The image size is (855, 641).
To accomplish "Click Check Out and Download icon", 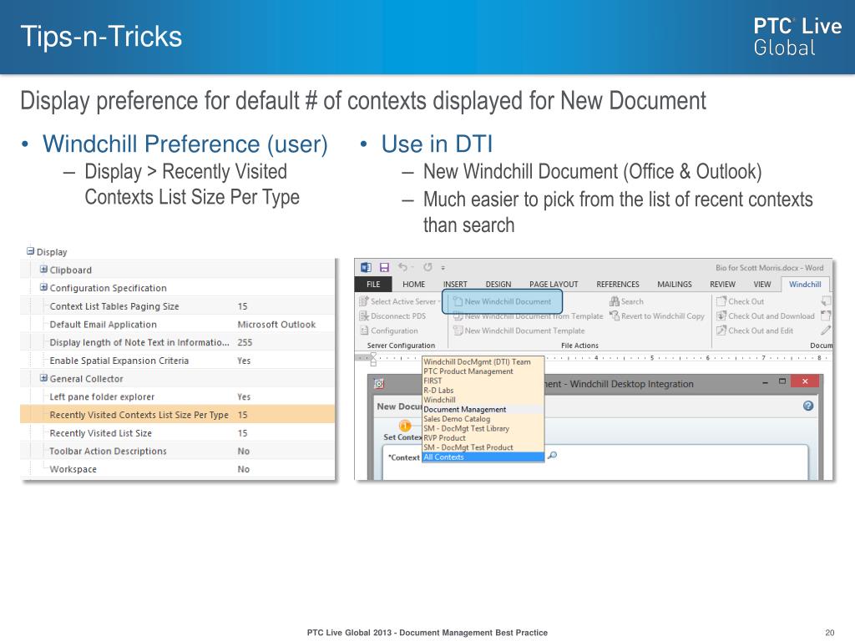I will point(721,316).
